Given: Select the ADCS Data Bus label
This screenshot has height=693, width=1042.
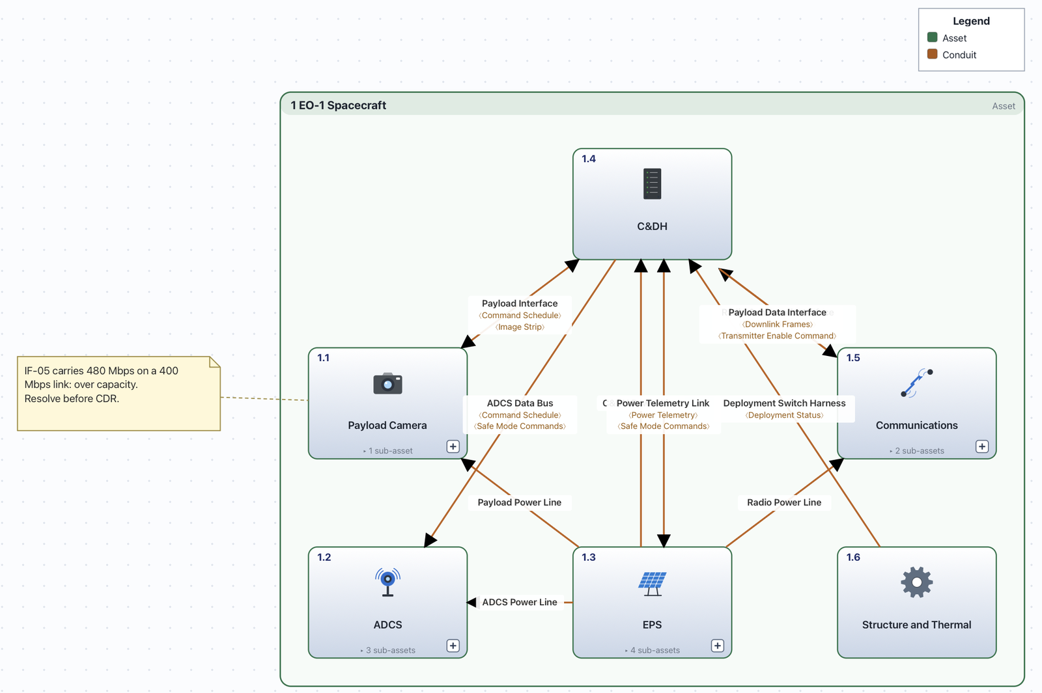Looking at the screenshot, I should [x=520, y=403].
